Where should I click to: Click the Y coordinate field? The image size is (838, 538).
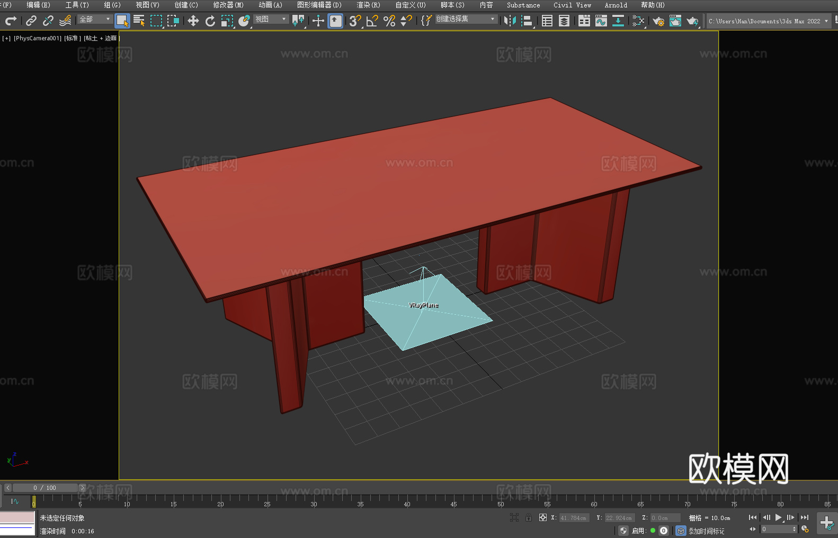(620, 518)
